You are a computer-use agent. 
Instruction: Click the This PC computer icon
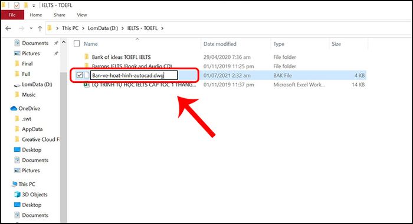coord(14,184)
